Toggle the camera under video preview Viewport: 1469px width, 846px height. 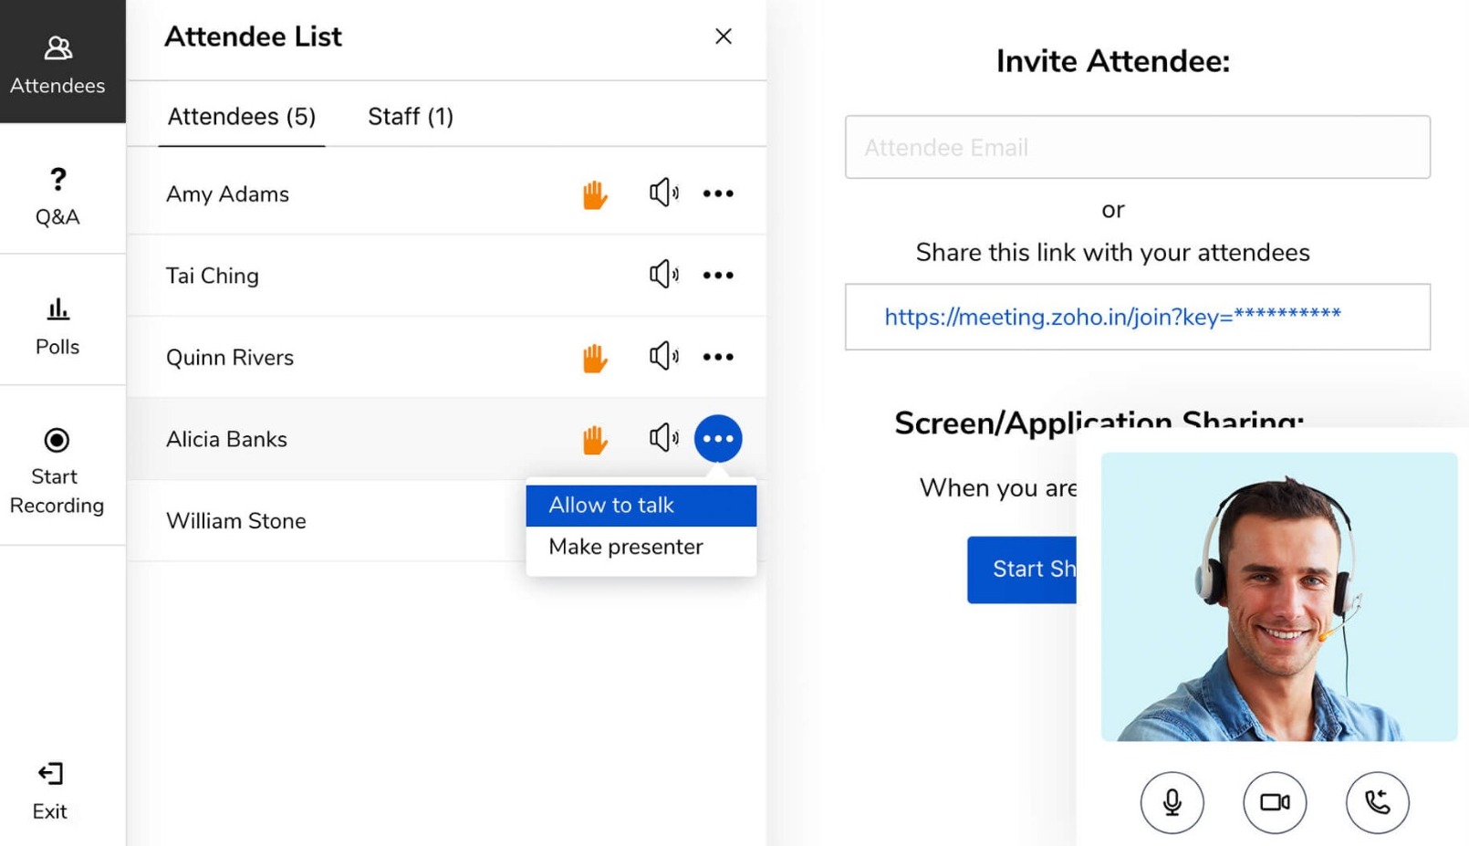(x=1275, y=802)
